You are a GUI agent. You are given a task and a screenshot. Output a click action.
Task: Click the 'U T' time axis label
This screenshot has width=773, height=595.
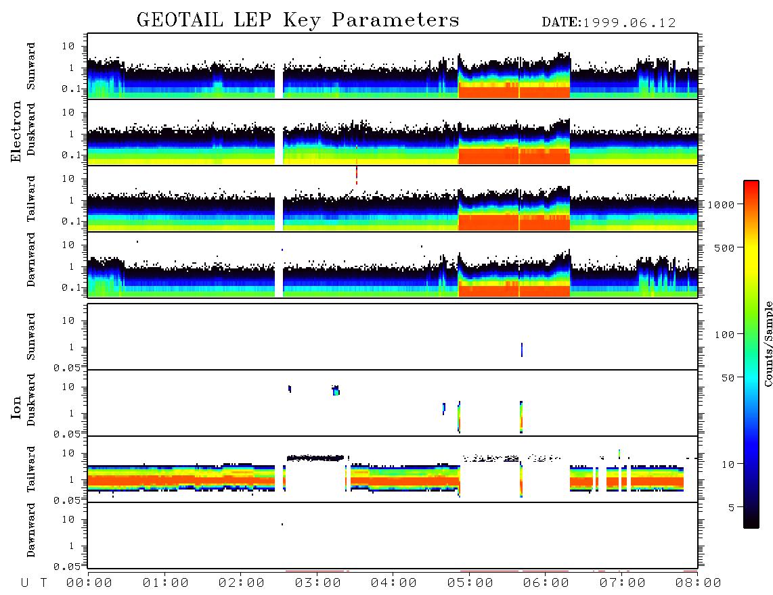pos(34,584)
